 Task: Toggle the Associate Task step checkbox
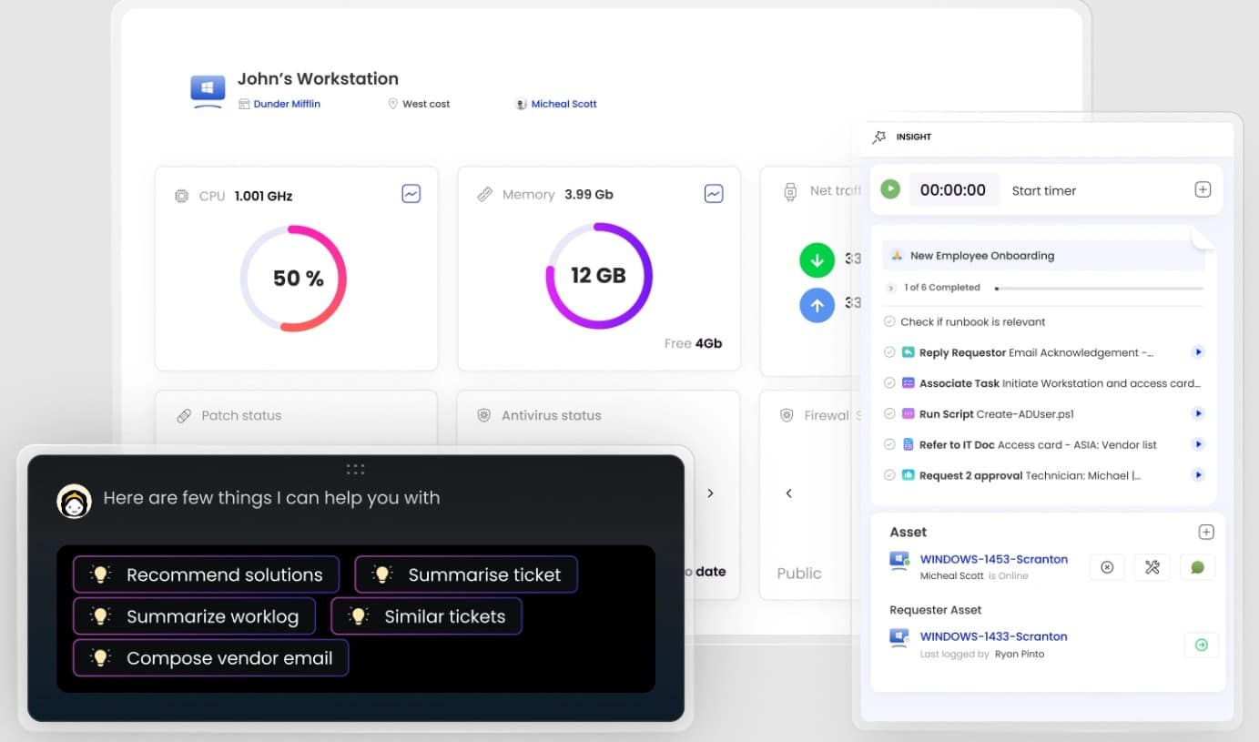point(889,383)
